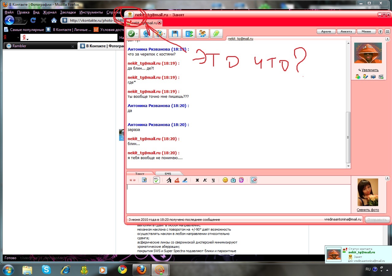This screenshot has height=276, width=392.
Task: Change the text color
Action: pos(177,180)
